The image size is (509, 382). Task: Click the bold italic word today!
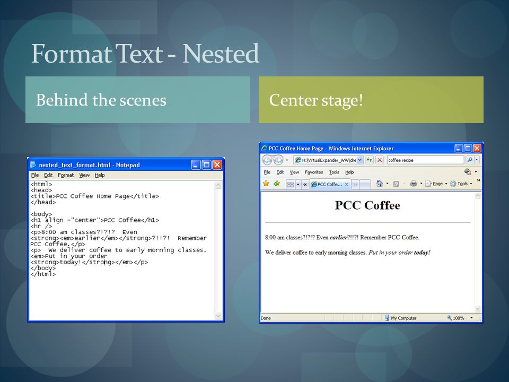422,253
